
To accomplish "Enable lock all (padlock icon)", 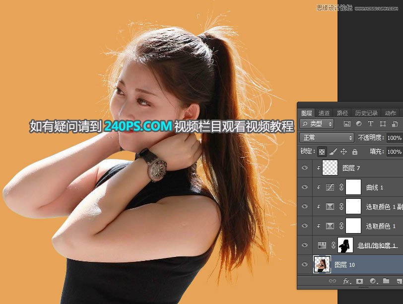I will point(355,152).
